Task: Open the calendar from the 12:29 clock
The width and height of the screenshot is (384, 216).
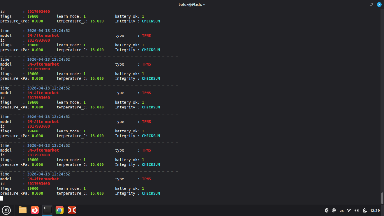Action: point(375,210)
